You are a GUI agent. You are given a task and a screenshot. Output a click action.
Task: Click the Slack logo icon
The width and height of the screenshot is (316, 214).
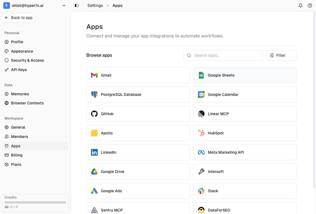[201, 191]
